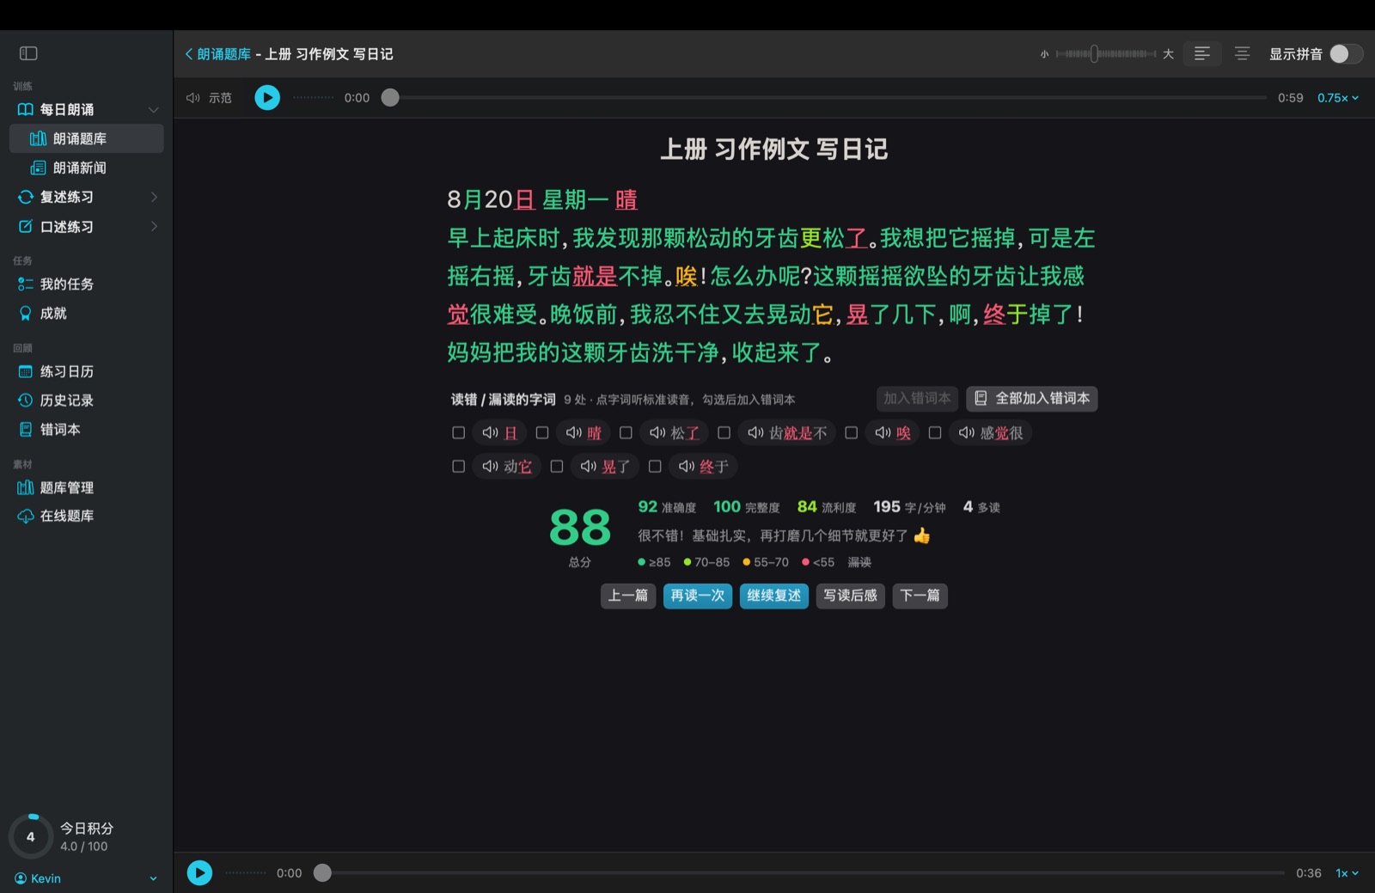Go to 上一篇 previous article

point(628,596)
